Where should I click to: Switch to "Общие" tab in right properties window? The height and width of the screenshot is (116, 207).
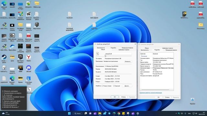147,48
